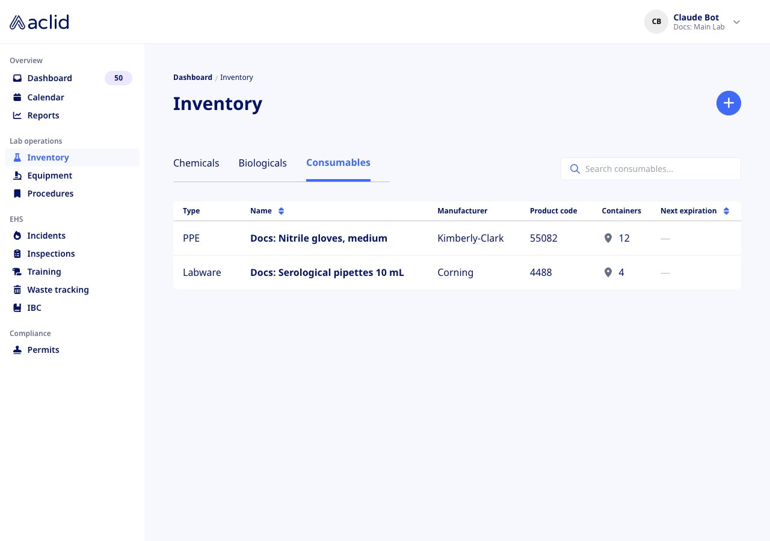Click the Kimberly-Clark manufacturer cell

coord(470,238)
